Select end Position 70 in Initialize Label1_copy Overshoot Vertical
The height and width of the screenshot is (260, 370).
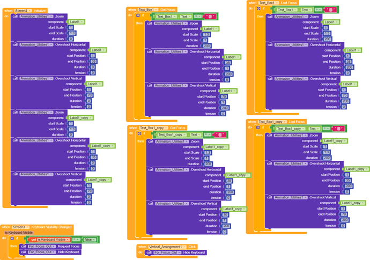coord(90,191)
